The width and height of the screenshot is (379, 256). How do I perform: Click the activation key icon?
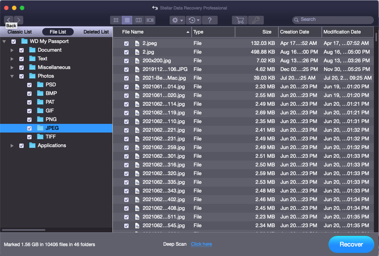pos(256,20)
